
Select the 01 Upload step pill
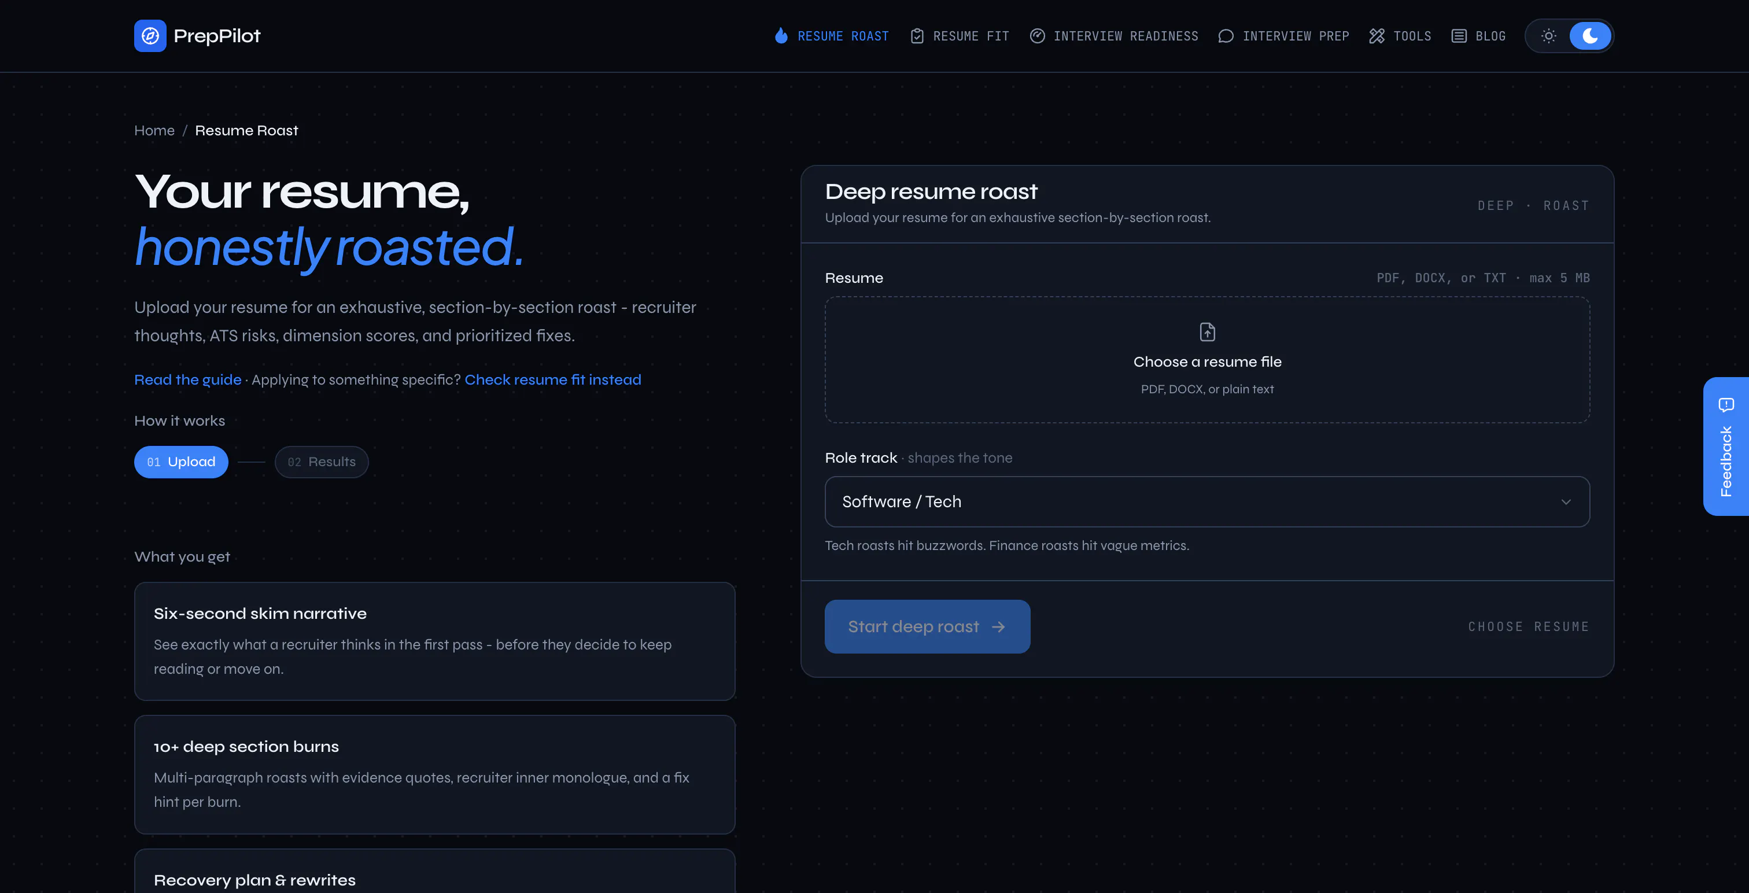point(181,462)
